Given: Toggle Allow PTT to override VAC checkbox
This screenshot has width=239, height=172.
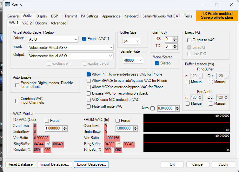Looking at the screenshot, I should click(x=89, y=74).
